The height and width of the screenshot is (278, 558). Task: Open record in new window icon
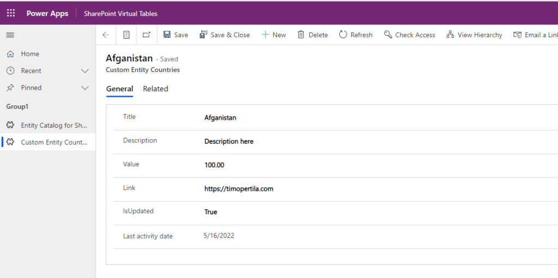click(x=146, y=35)
